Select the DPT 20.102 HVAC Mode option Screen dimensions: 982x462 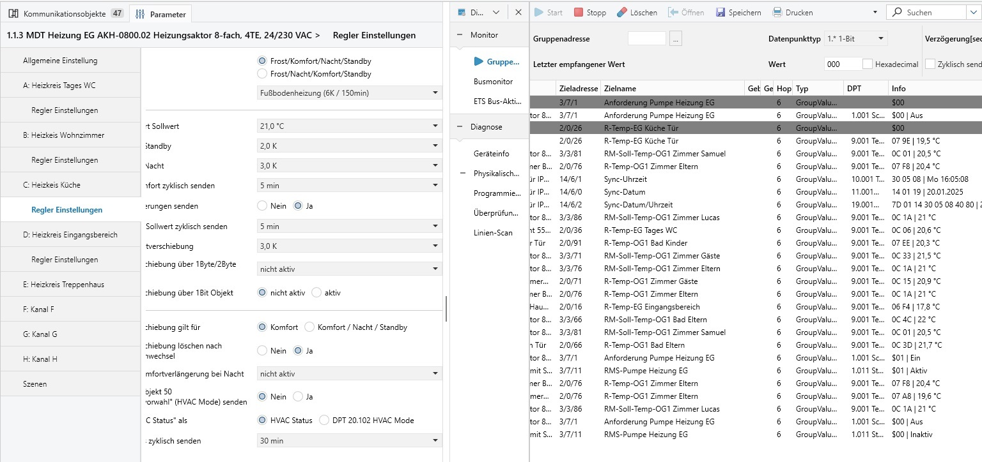tap(324, 420)
